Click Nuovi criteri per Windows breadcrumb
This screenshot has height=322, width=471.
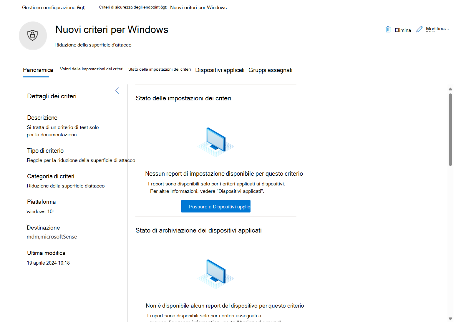click(198, 8)
